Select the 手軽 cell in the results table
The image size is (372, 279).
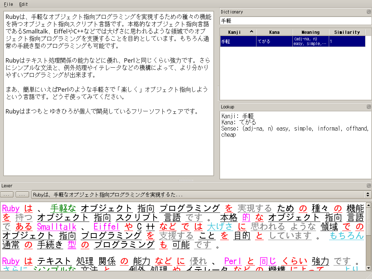tap(238, 41)
